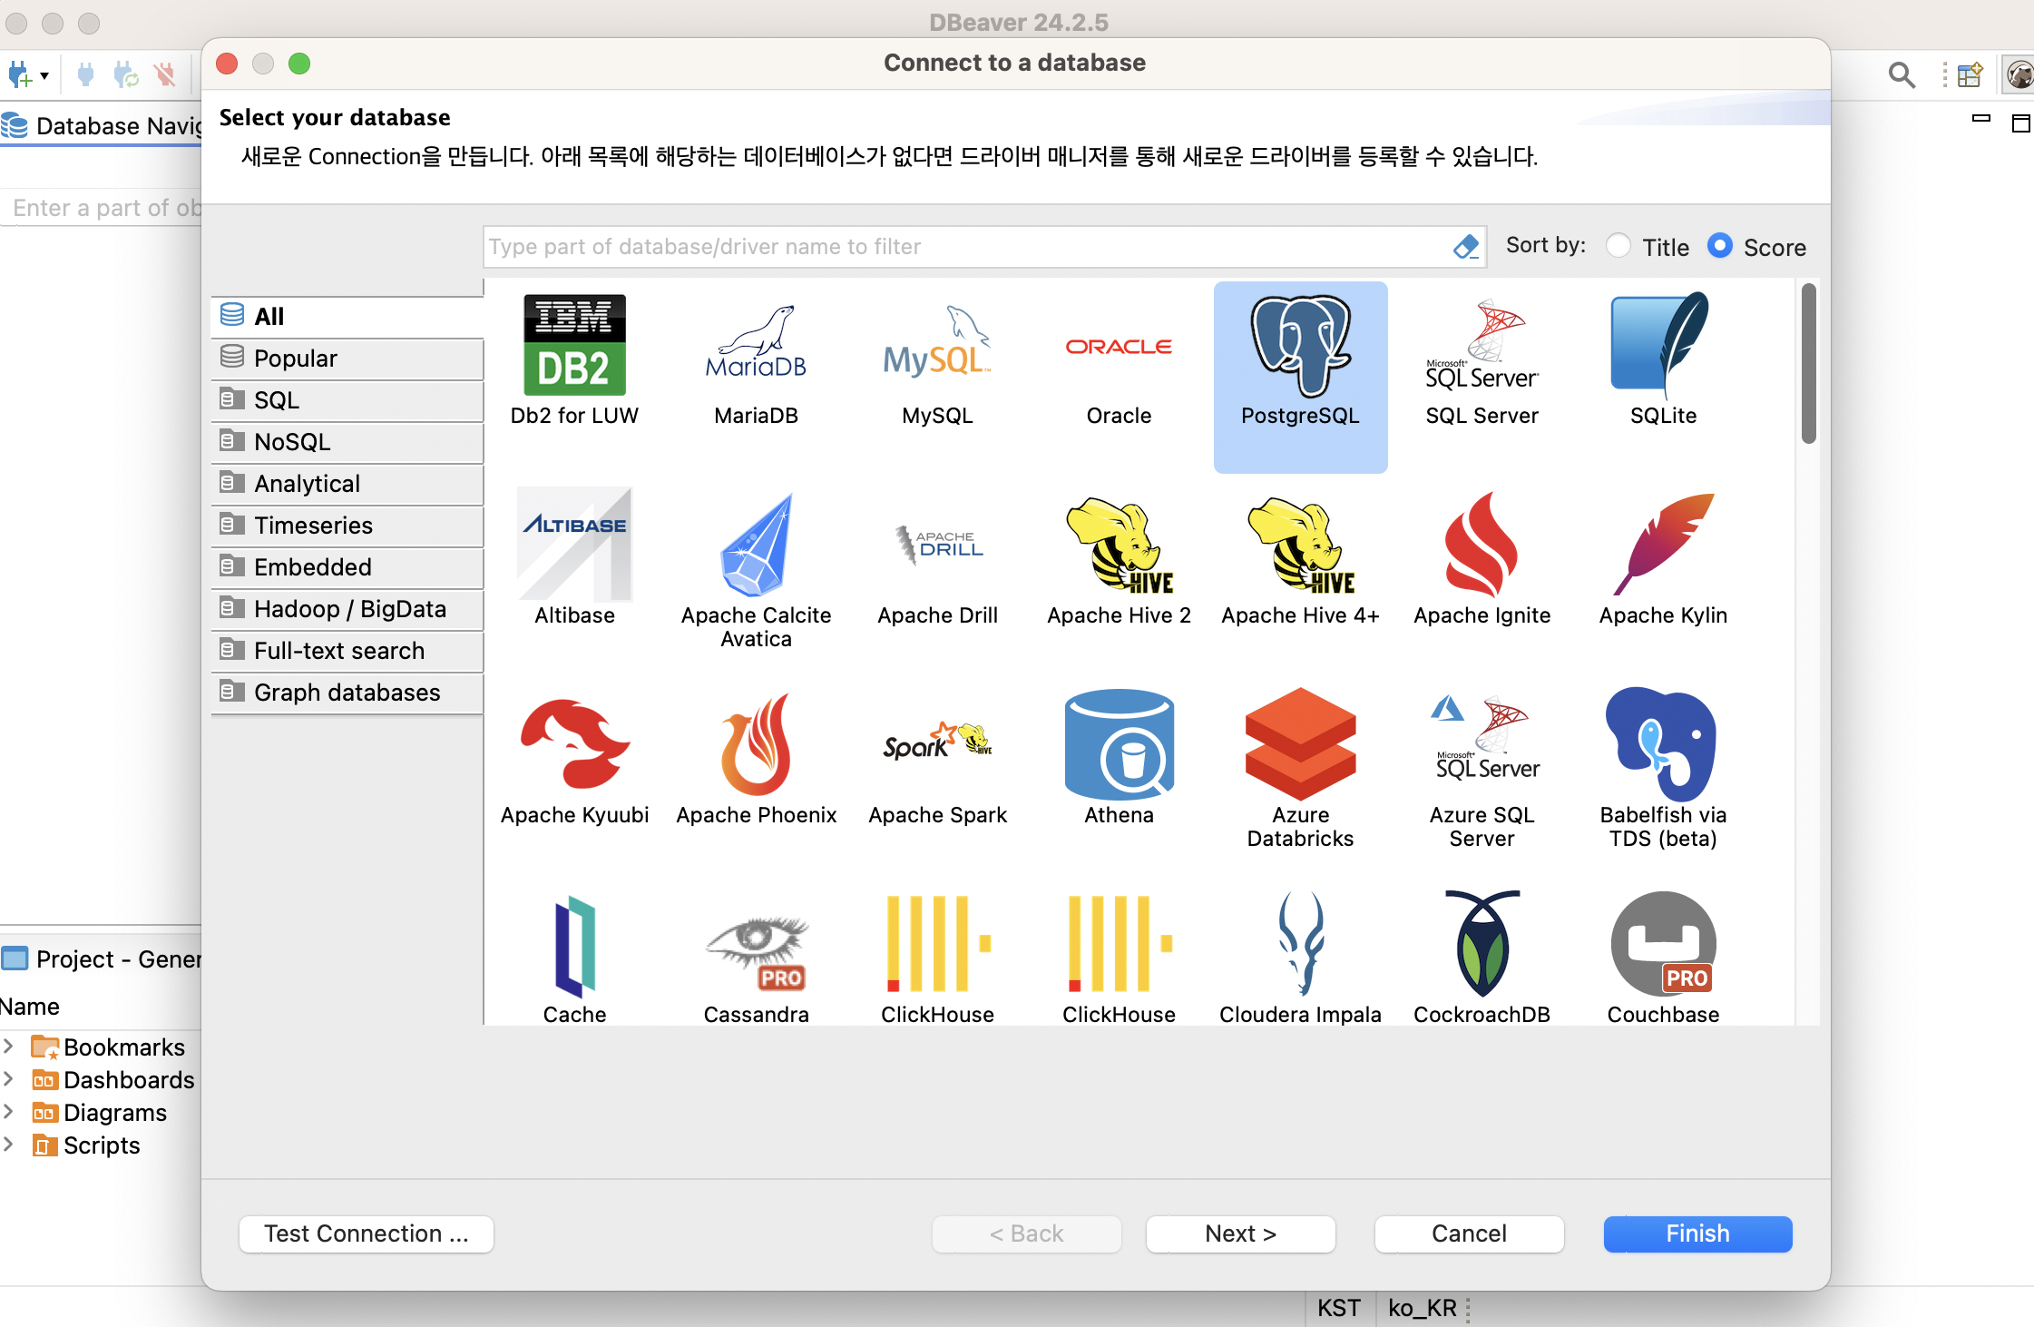The image size is (2034, 1327).
Task: Expand the Bookmarks folder
Action: point(8,1047)
